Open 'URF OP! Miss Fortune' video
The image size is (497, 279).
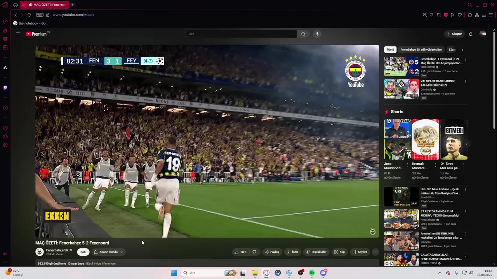coord(401,196)
